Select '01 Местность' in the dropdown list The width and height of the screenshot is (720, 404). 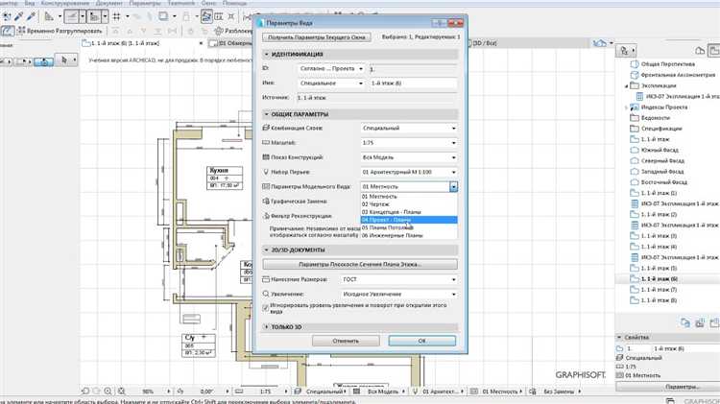409,197
